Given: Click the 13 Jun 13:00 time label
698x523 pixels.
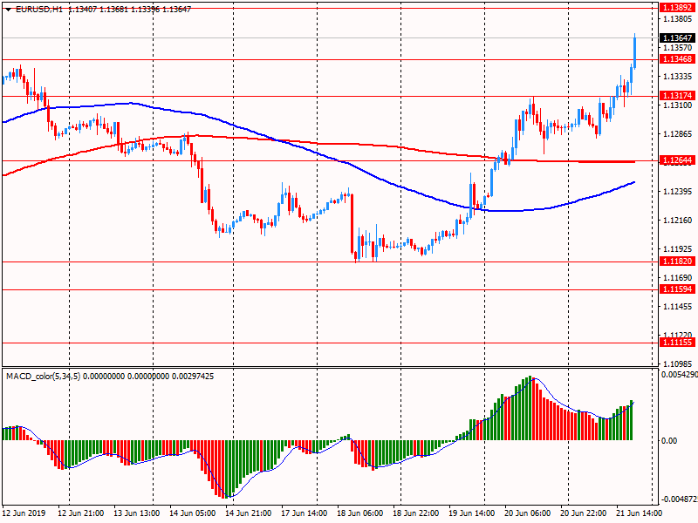Looking at the screenshot, I should (x=137, y=513).
